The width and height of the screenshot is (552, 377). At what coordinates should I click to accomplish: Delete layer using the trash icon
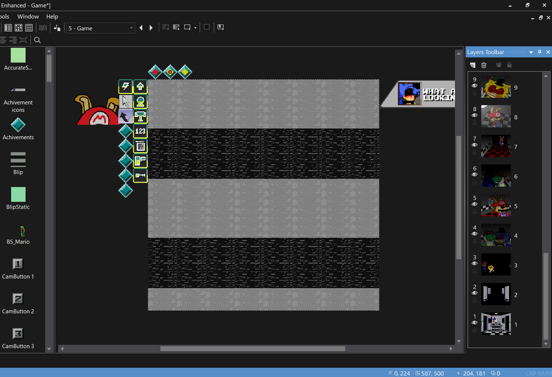484,65
